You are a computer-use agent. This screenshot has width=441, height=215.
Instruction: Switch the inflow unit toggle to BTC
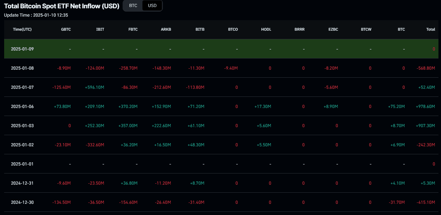133,6
